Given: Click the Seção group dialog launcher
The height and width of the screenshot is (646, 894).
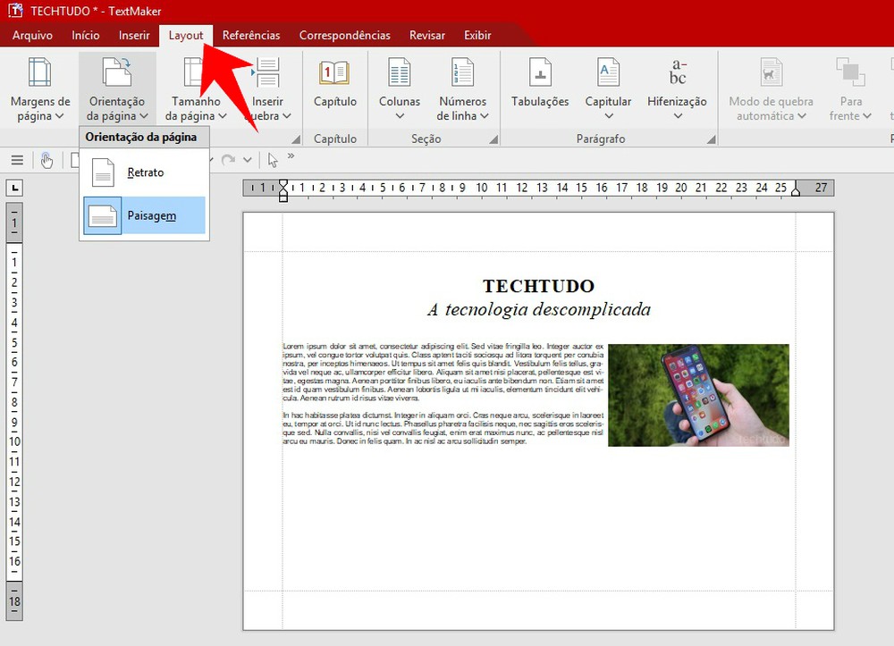Looking at the screenshot, I should point(492,138).
